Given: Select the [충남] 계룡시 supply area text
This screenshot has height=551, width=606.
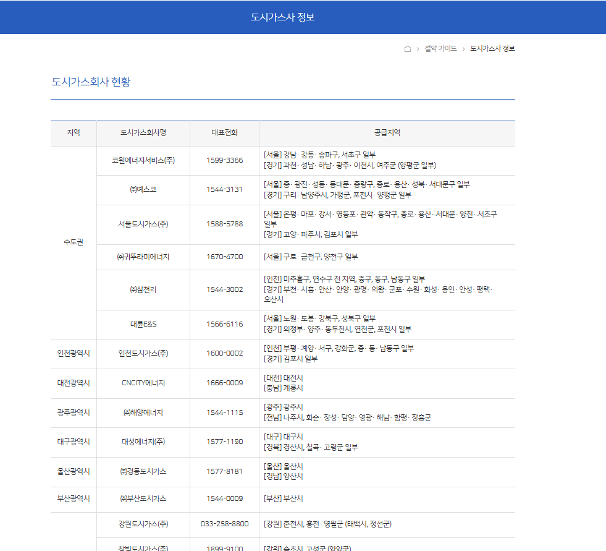Looking at the screenshot, I should click(284, 388).
